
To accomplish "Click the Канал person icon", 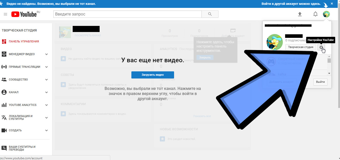I will tap(4, 92).
